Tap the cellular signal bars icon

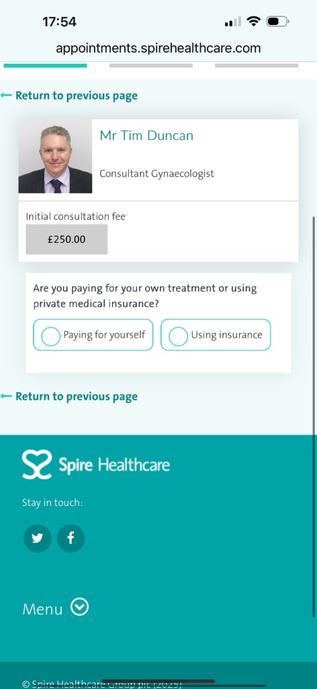[233, 22]
